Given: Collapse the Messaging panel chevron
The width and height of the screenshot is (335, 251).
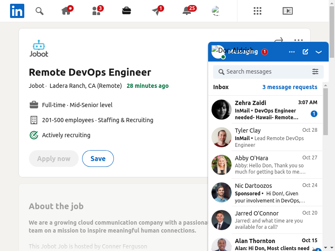Looking at the screenshot, I should click(319, 52).
